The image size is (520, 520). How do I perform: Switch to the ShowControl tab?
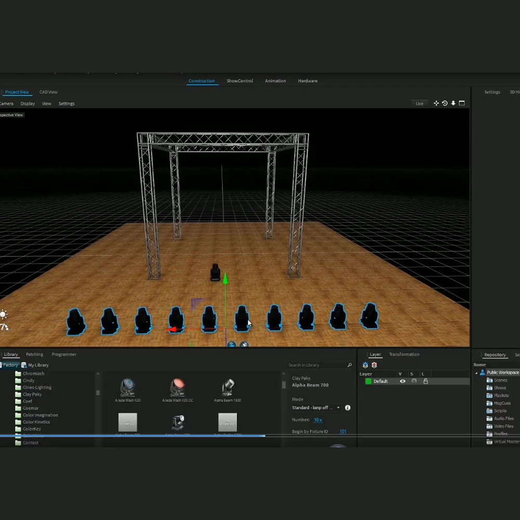(240, 81)
